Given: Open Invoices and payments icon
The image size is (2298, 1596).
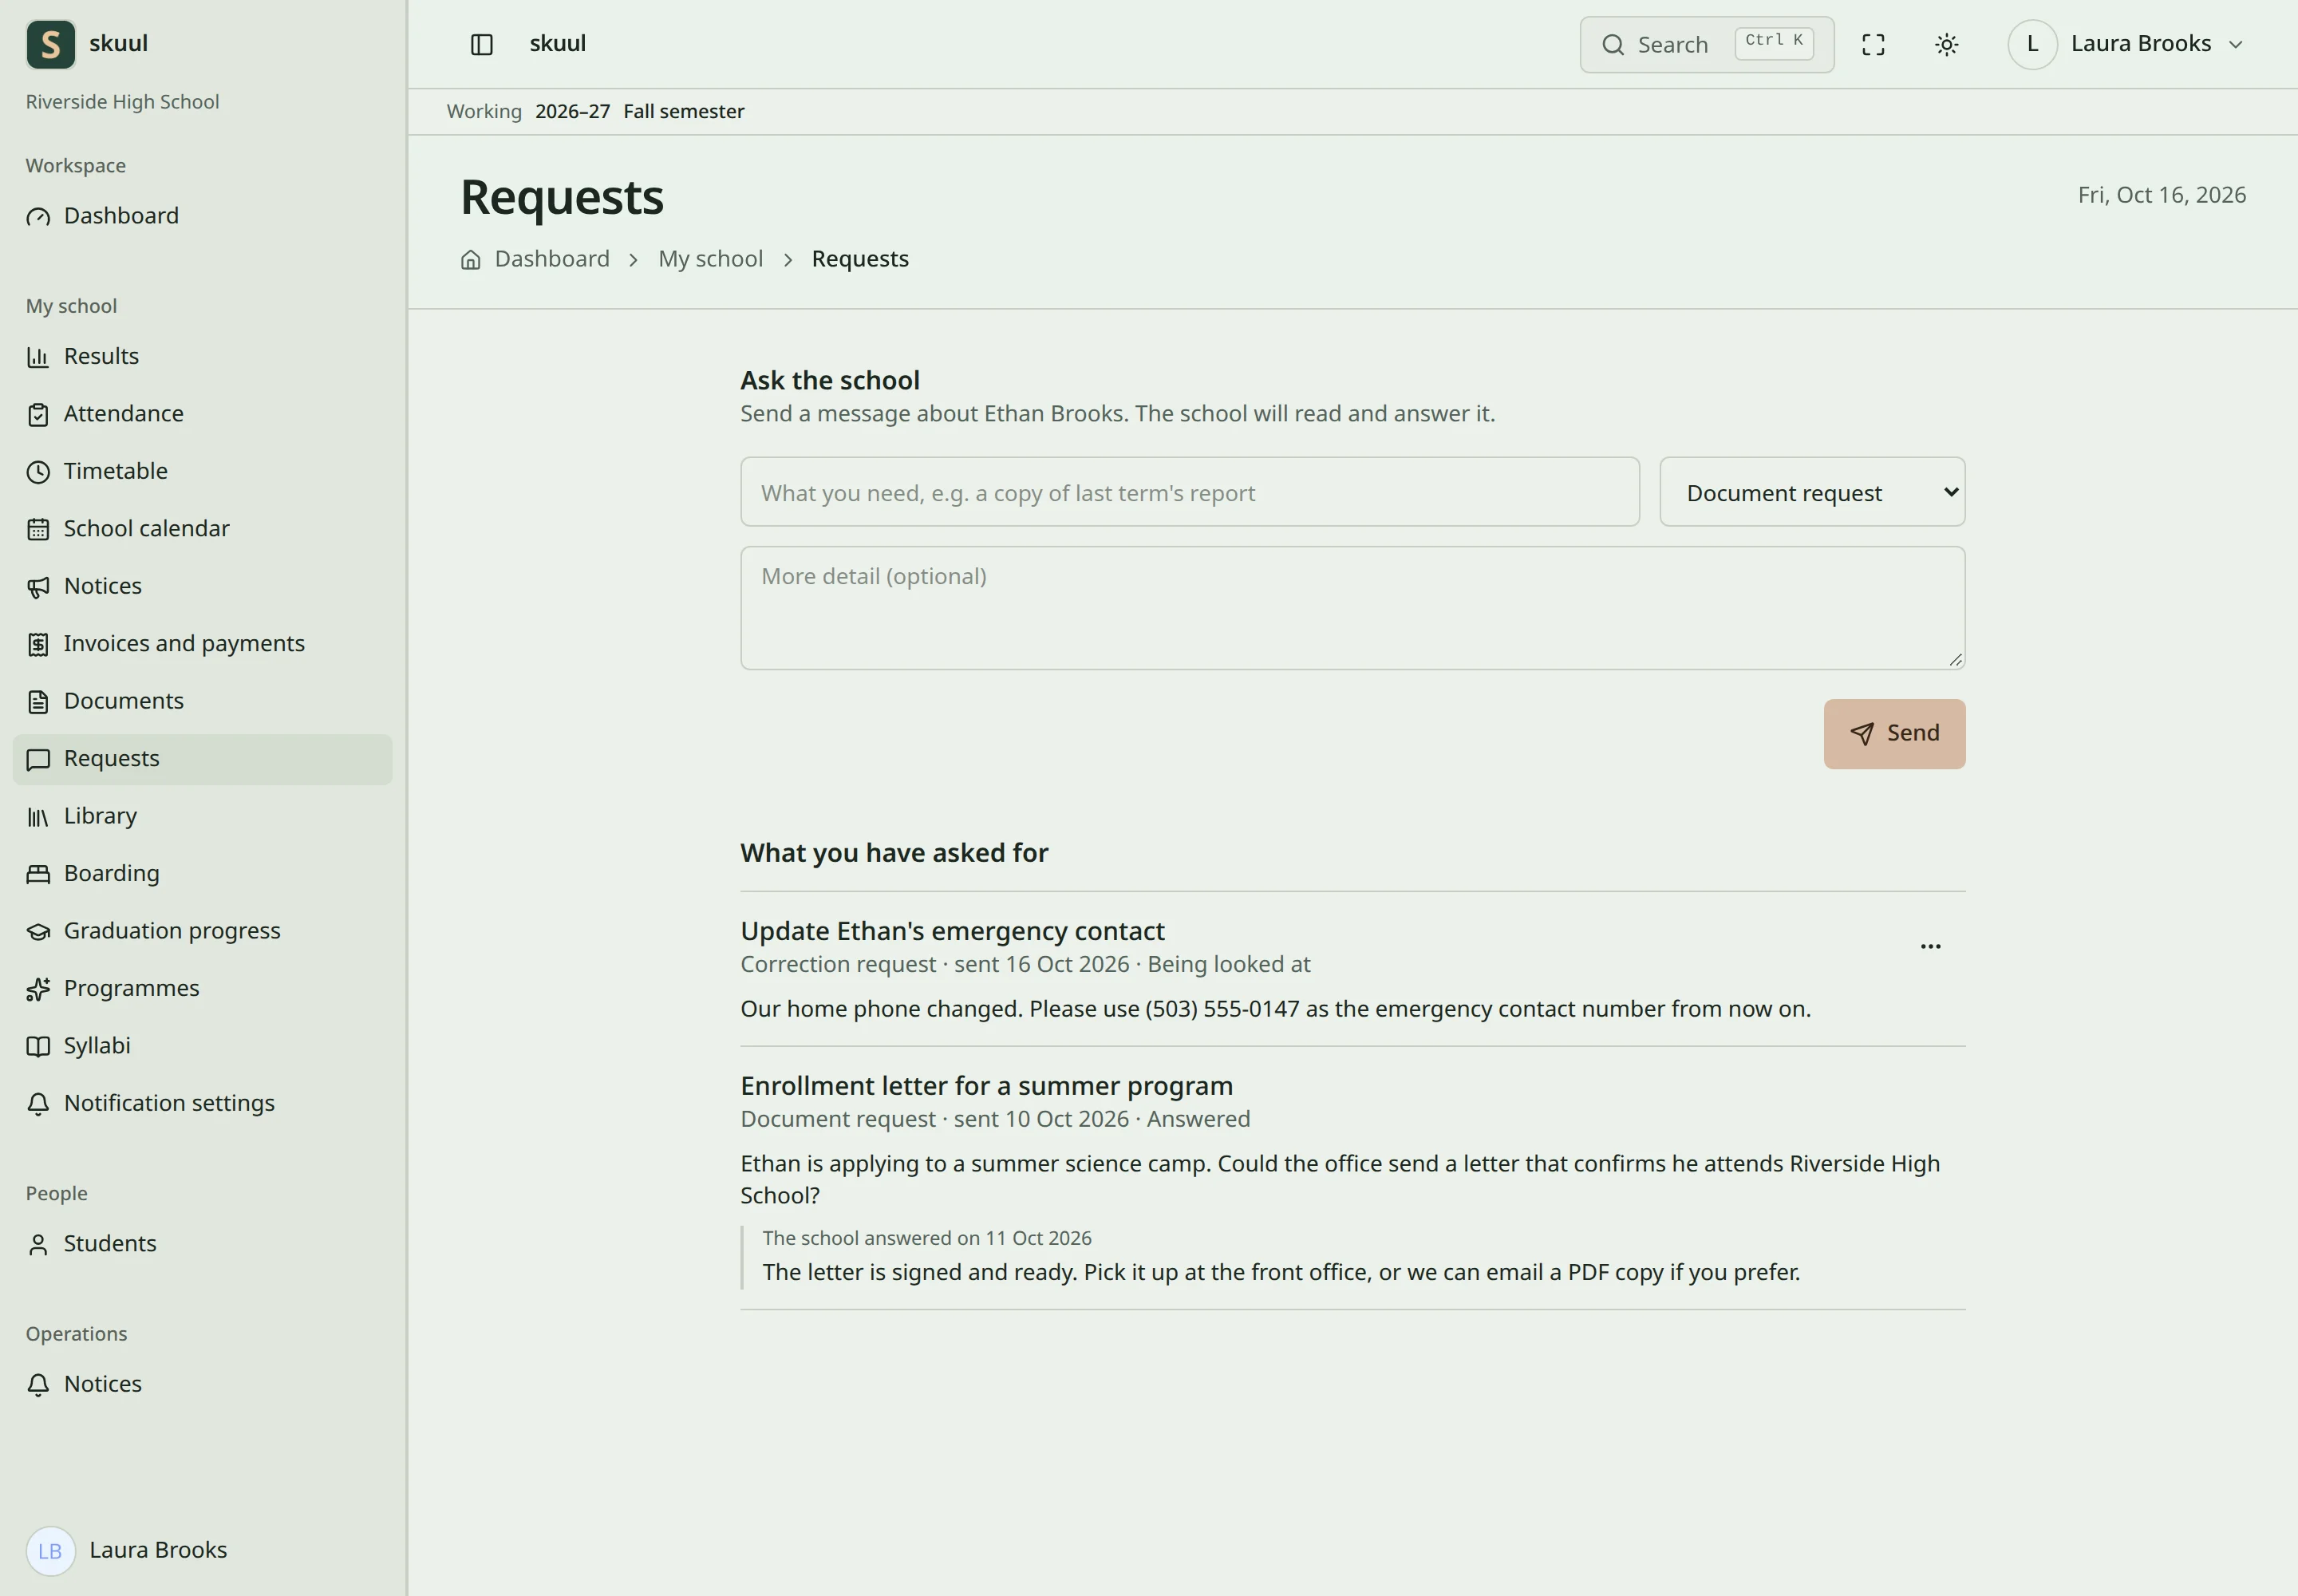Looking at the screenshot, I should coord(38,644).
